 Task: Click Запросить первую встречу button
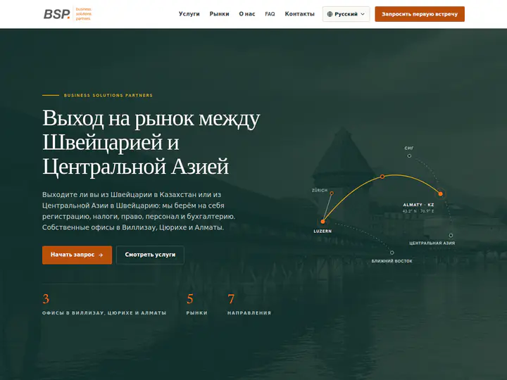(x=420, y=14)
